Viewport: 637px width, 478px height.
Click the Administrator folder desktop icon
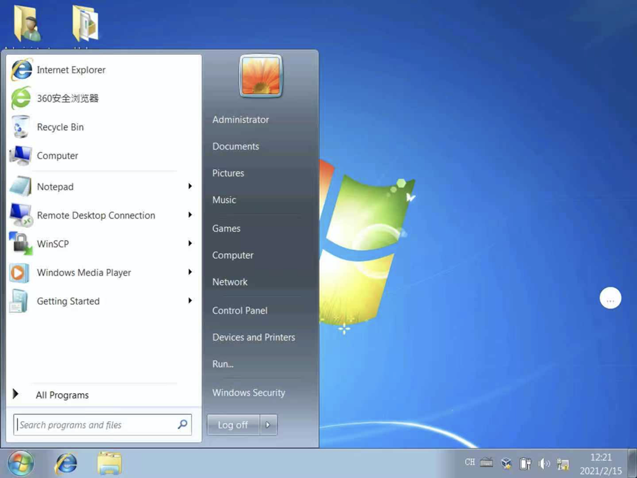(27, 24)
